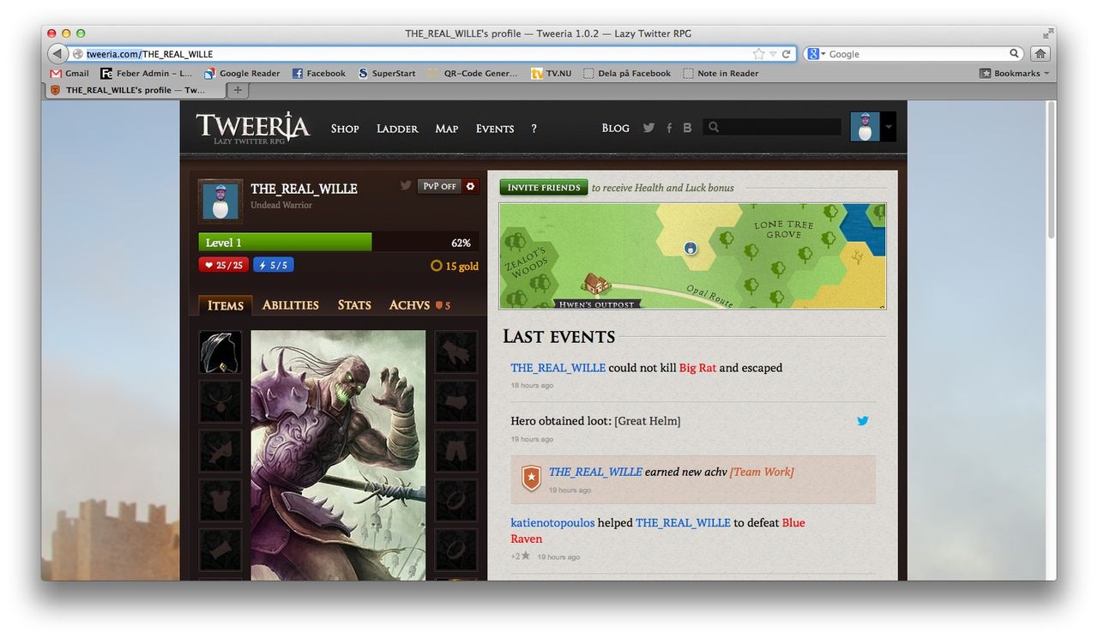Click the blue 5/5 energy indicator
Viewport: 1098px width, 638px height.
[274, 265]
